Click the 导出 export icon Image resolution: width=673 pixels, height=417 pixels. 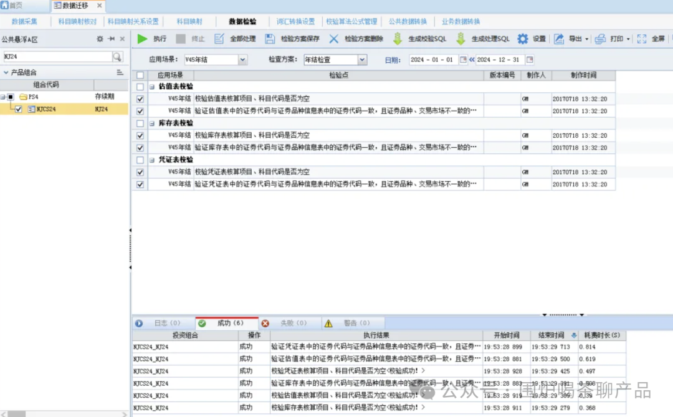(558, 39)
